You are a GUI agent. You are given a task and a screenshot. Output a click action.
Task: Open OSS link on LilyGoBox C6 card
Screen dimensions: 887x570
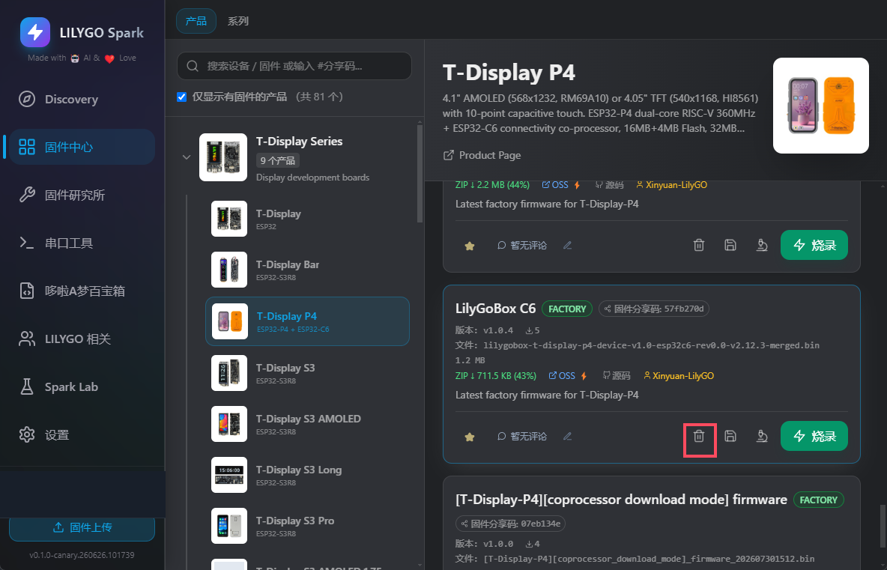tap(562, 375)
